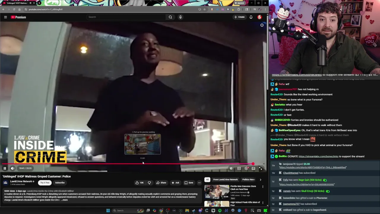Open the Law&Crime Network channel name
The image size is (380, 214).
click(21, 181)
